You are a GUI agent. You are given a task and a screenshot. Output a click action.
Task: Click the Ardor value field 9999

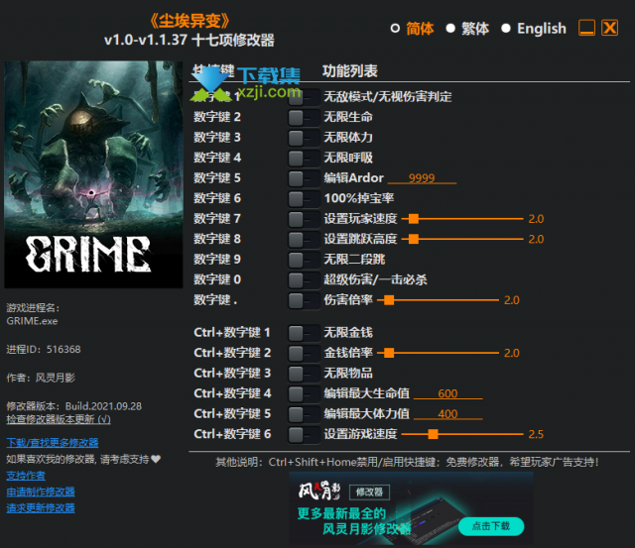pos(422,178)
